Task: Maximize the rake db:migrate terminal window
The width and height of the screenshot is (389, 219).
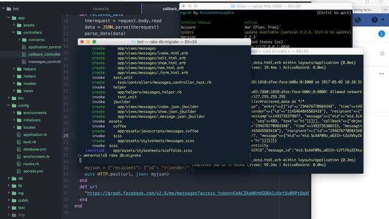Action: [x=94, y=42]
